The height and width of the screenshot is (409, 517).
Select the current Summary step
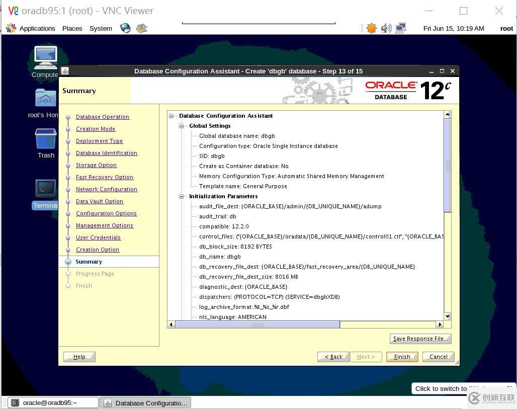89,262
